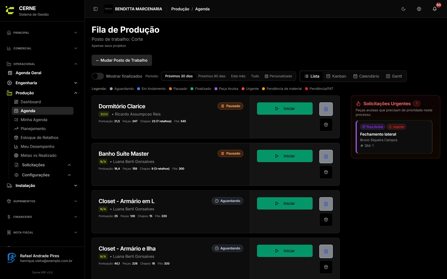447x279 pixels.
Task: Click the BENDITTA MARCENARIA company logo
Action: click(x=108, y=9)
